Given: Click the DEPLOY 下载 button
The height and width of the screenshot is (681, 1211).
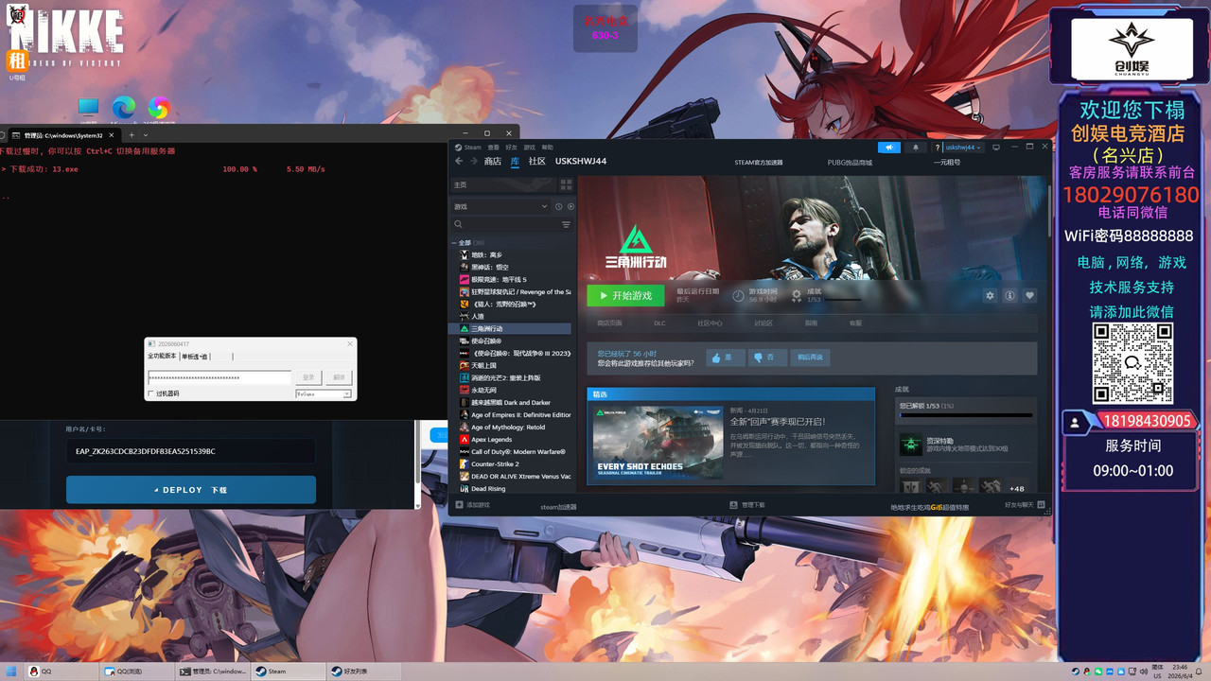Looking at the screenshot, I should 191,490.
